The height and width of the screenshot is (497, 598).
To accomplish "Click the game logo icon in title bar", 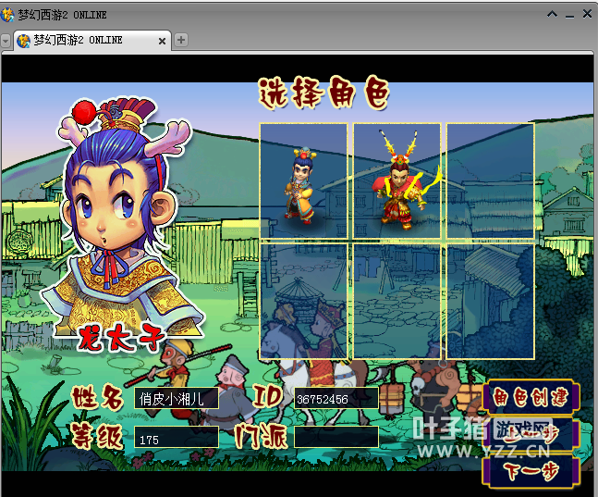I will point(6,15).
